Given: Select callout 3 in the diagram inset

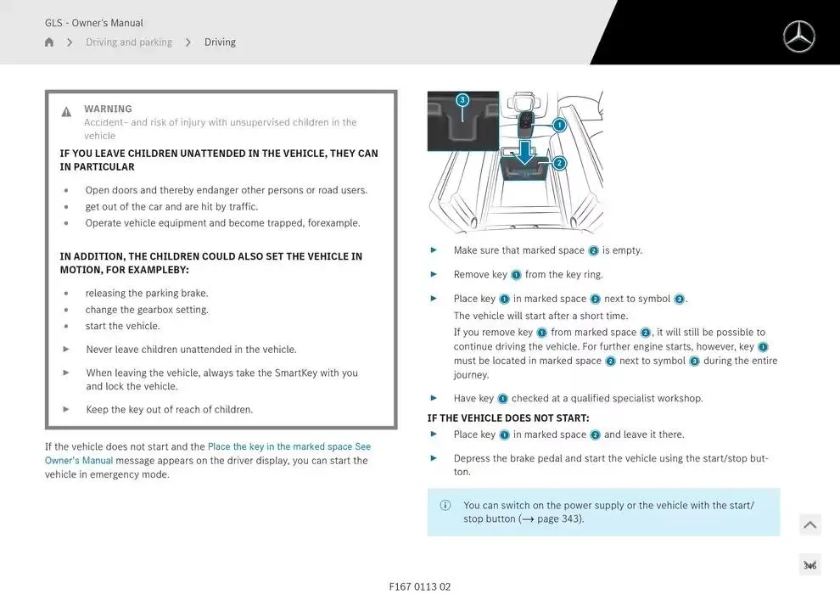Looking at the screenshot, I should tap(462, 100).
